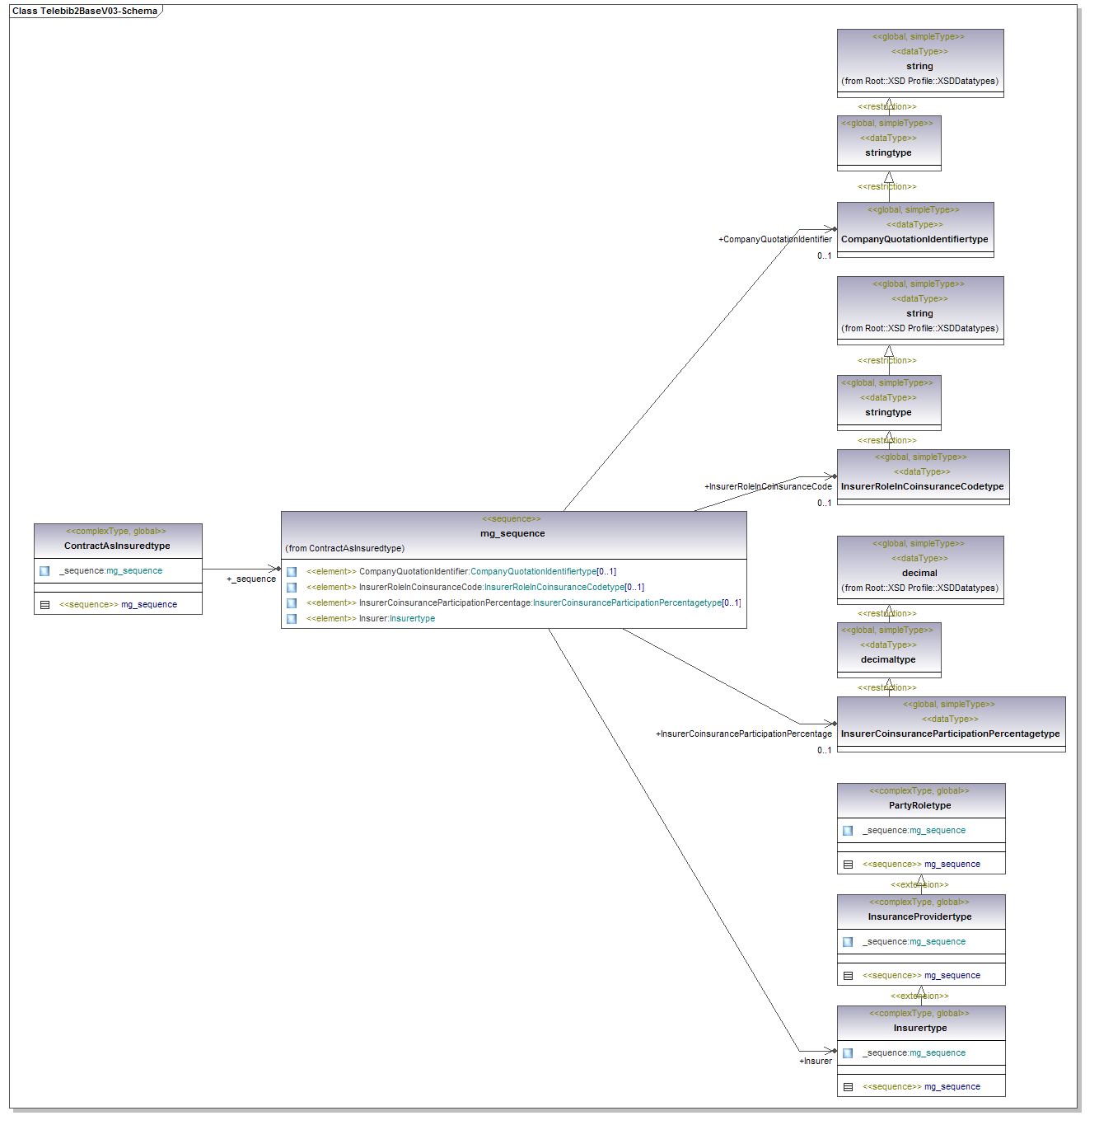Click the sequence list icon in ContractAsInsuredtype
The height and width of the screenshot is (1125, 1099).
pyautogui.click(x=44, y=605)
